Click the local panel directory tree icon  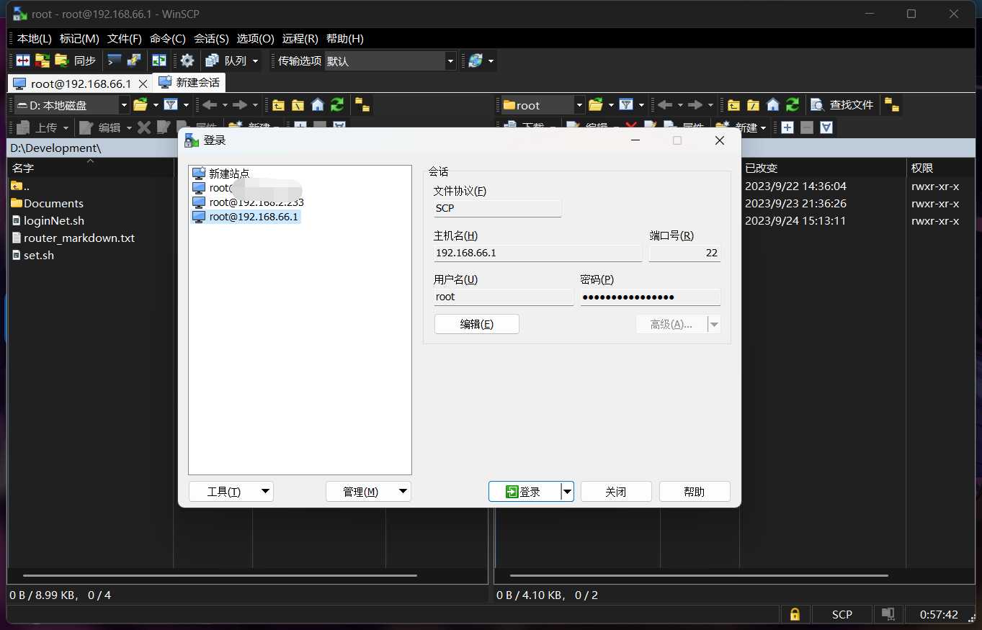coord(362,105)
